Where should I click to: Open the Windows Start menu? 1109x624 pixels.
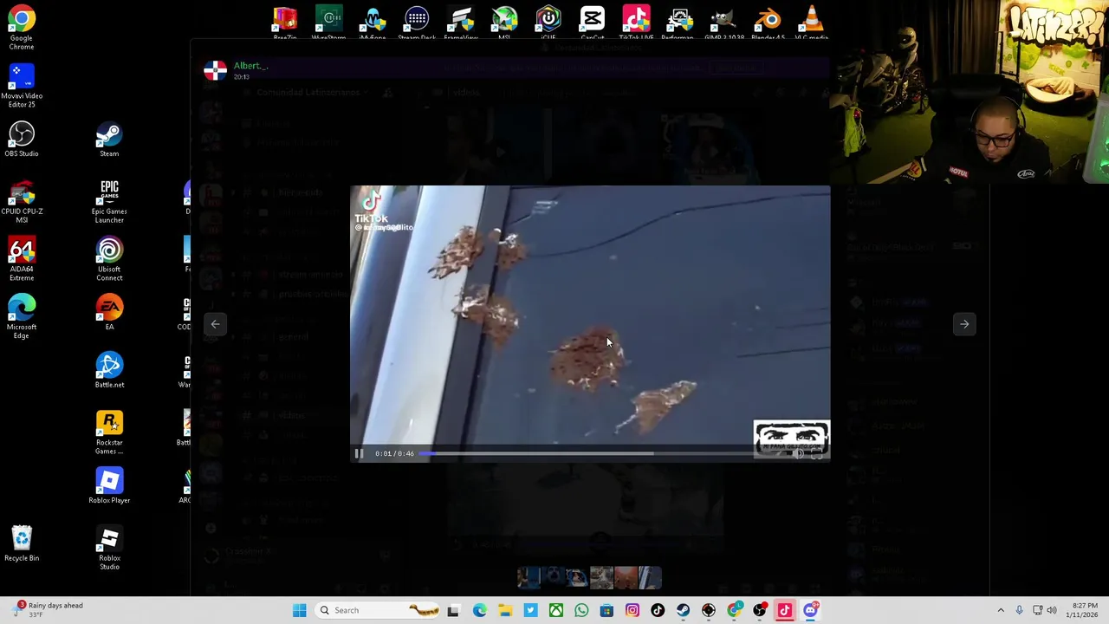pyautogui.click(x=299, y=610)
